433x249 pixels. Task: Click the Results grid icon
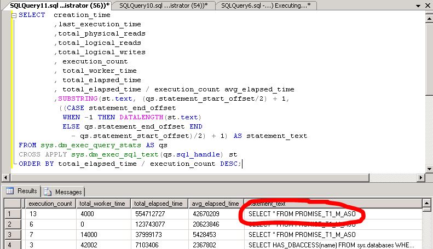pos(10,191)
